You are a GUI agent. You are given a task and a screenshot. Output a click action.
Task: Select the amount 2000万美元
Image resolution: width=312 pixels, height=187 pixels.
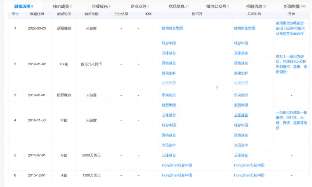click(91, 155)
